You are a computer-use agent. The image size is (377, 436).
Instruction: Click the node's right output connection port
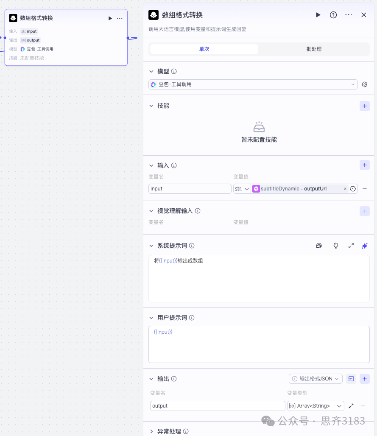[128, 38]
